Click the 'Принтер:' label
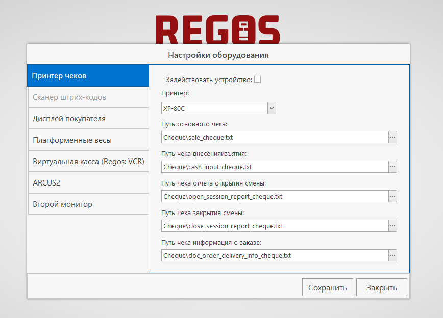 (x=175, y=93)
